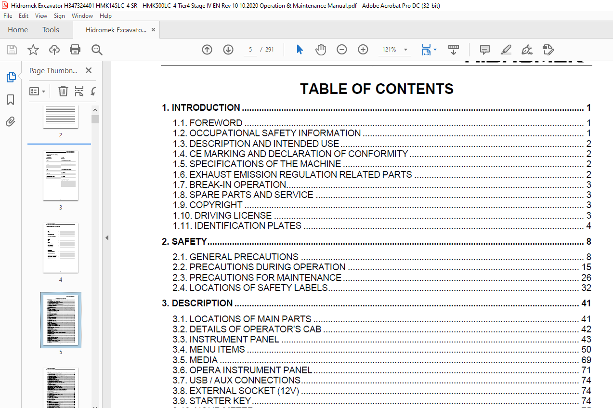Click the 2.1. GENERAL PRECAUTIONS entry
This screenshot has height=408, width=613.
coord(382,257)
